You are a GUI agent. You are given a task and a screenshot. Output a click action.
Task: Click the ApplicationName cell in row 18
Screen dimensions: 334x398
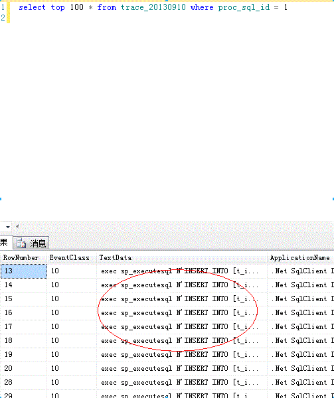pos(301,341)
